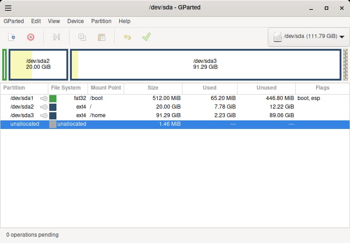
Task: Click the key lock icon for /dev/sda2
Action: point(44,107)
